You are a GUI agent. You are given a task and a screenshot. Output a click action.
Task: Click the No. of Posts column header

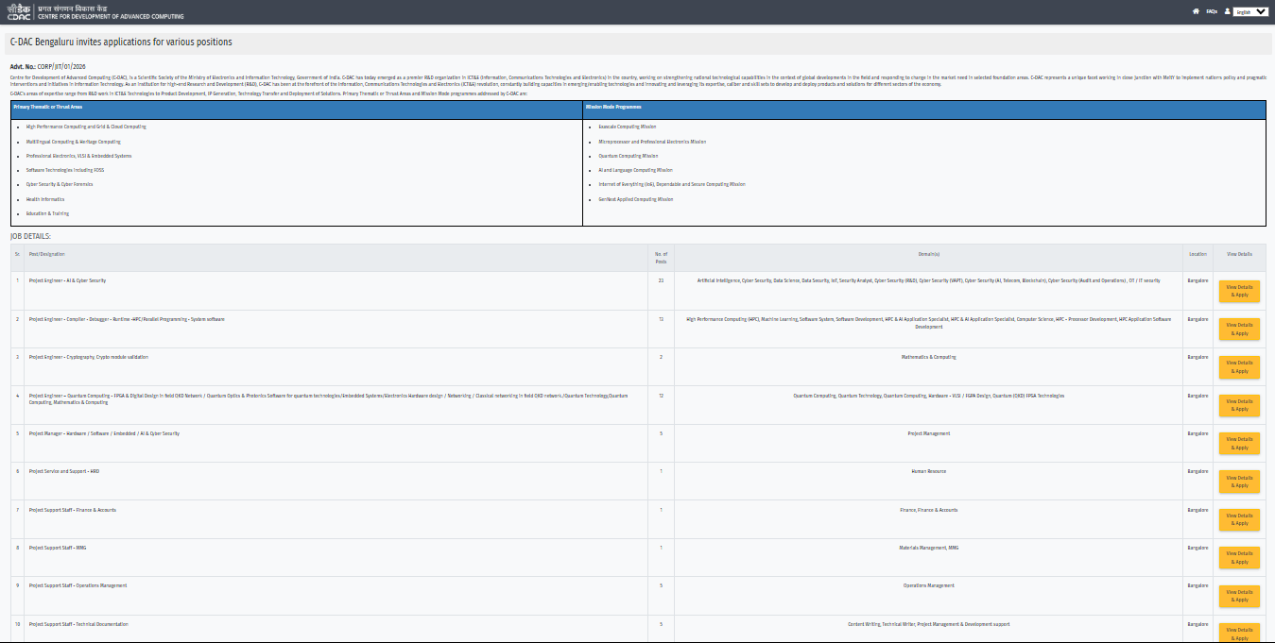(x=661, y=256)
